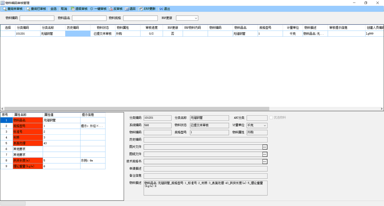Click the 查询已审核 magnifier icon
The width and height of the screenshot is (384, 206).
28,9
